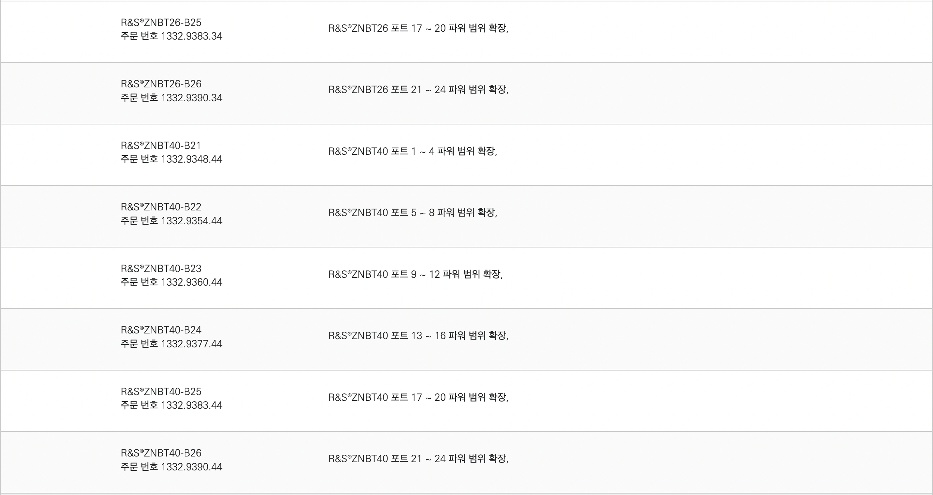Select the R&S ZNBT40-B23 product name
The height and width of the screenshot is (495, 933).
(161, 269)
